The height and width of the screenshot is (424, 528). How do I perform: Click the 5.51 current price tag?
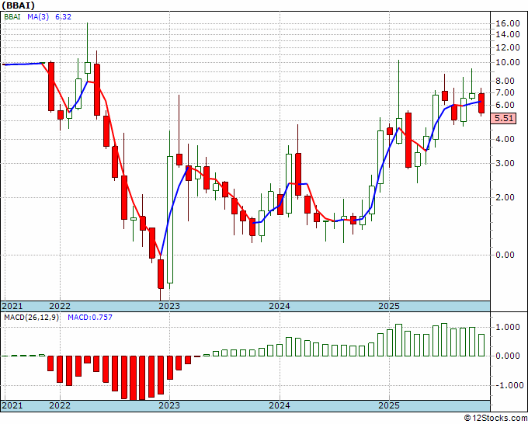(503, 119)
